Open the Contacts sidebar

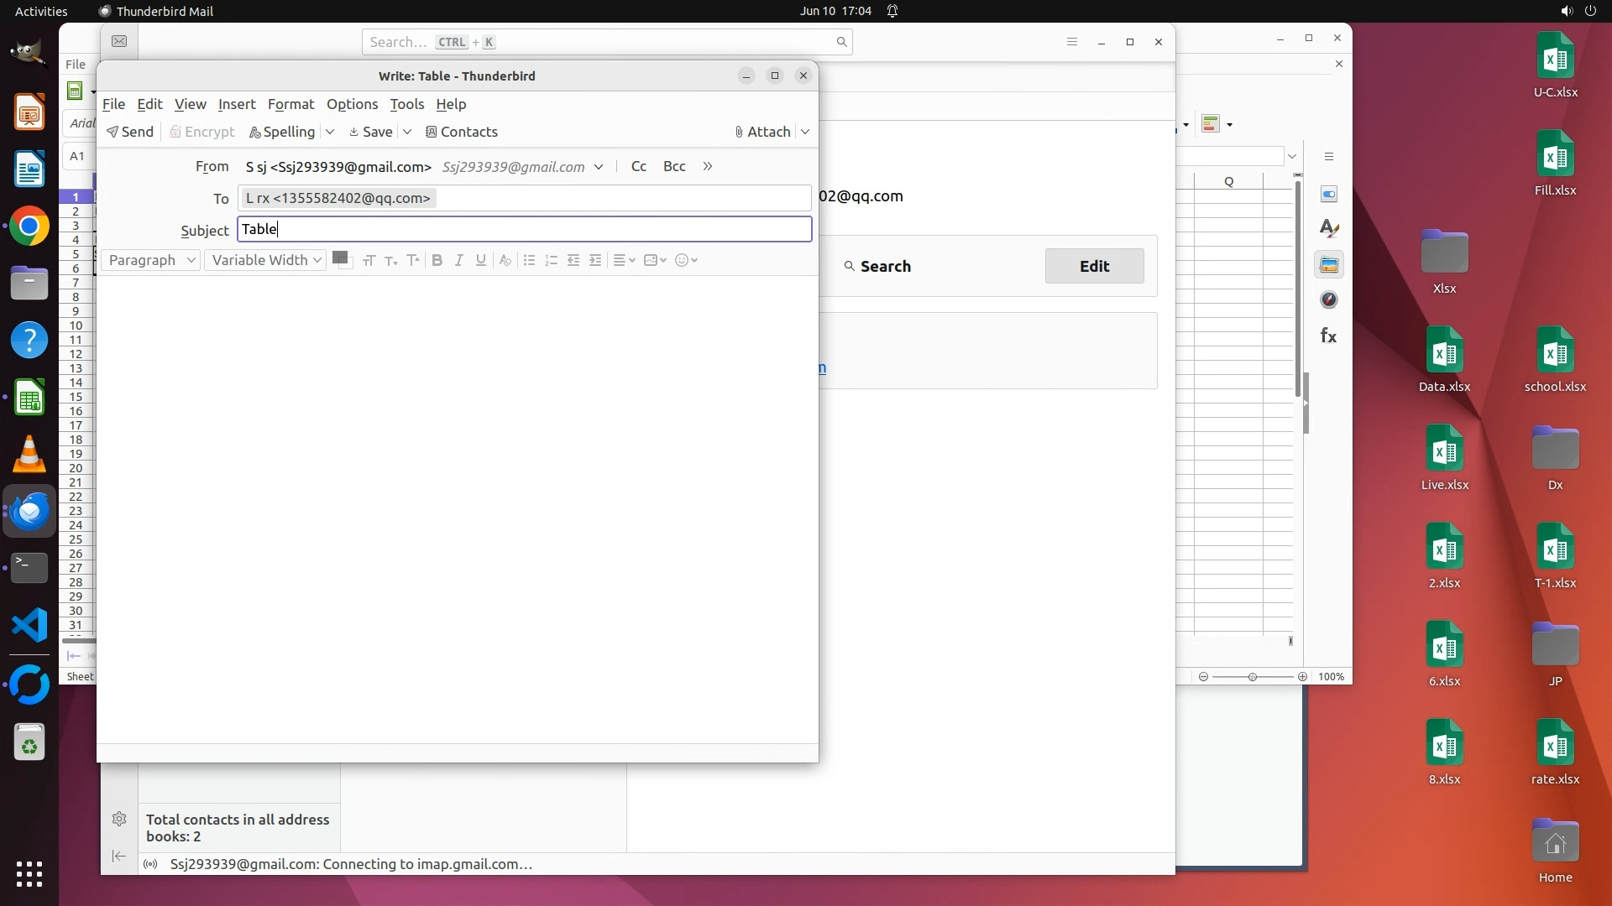[461, 132]
